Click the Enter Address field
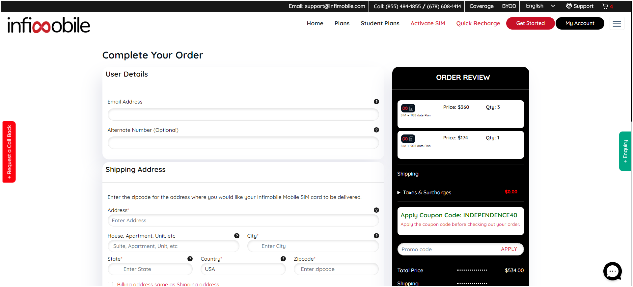 coord(243,220)
